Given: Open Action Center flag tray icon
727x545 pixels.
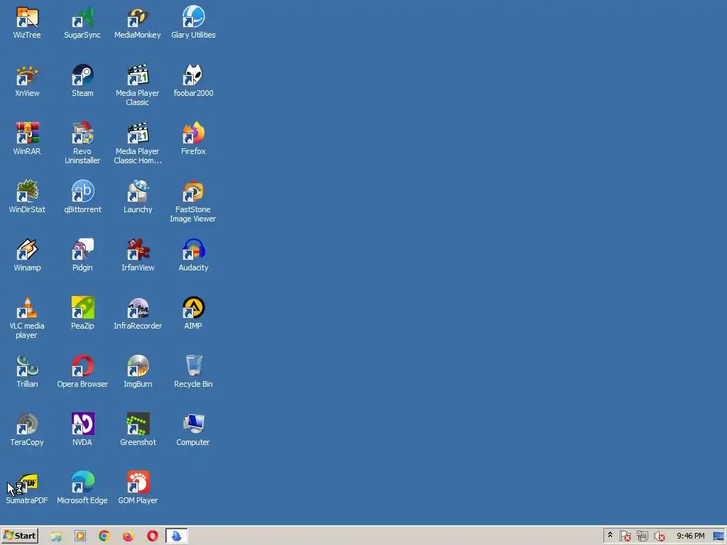Looking at the screenshot, I should tap(625, 536).
